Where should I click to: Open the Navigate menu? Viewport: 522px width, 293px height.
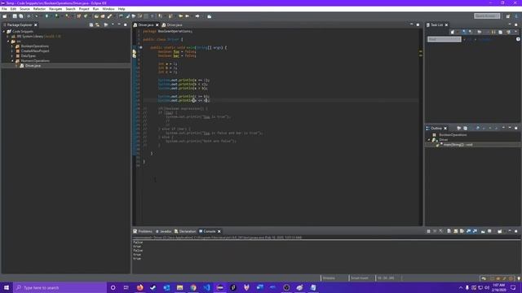coord(55,9)
